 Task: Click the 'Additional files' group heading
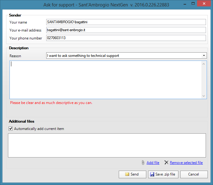pos(21,121)
